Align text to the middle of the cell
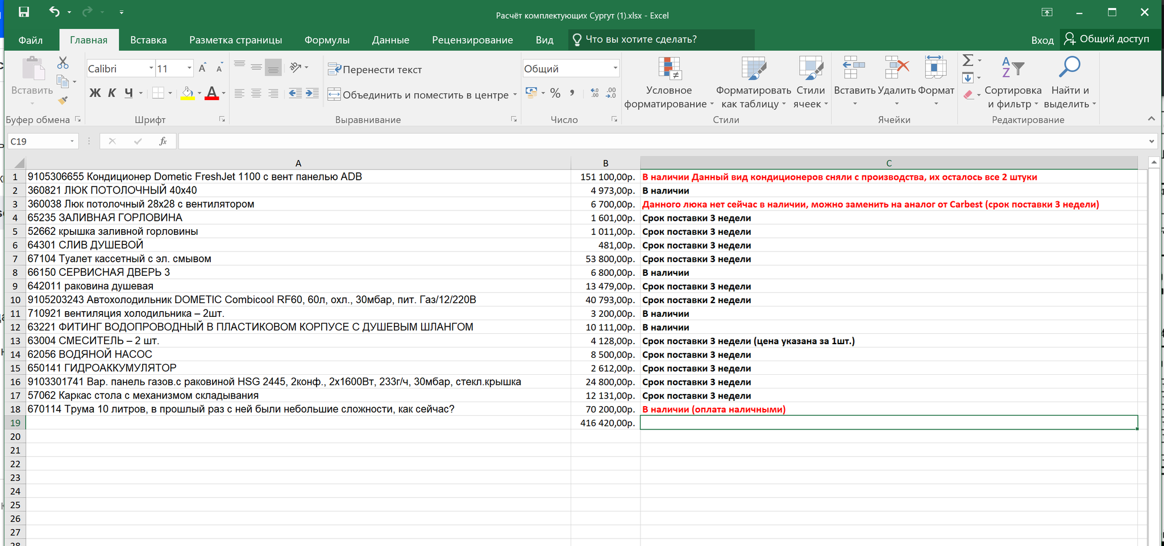Viewport: 1164px width, 546px height. 256,68
